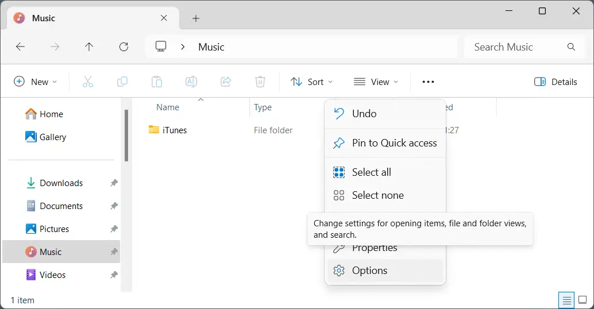Click the Rename icon in toolbar
594x309 pixels.
pyautogui.click(x=191, y=82)
